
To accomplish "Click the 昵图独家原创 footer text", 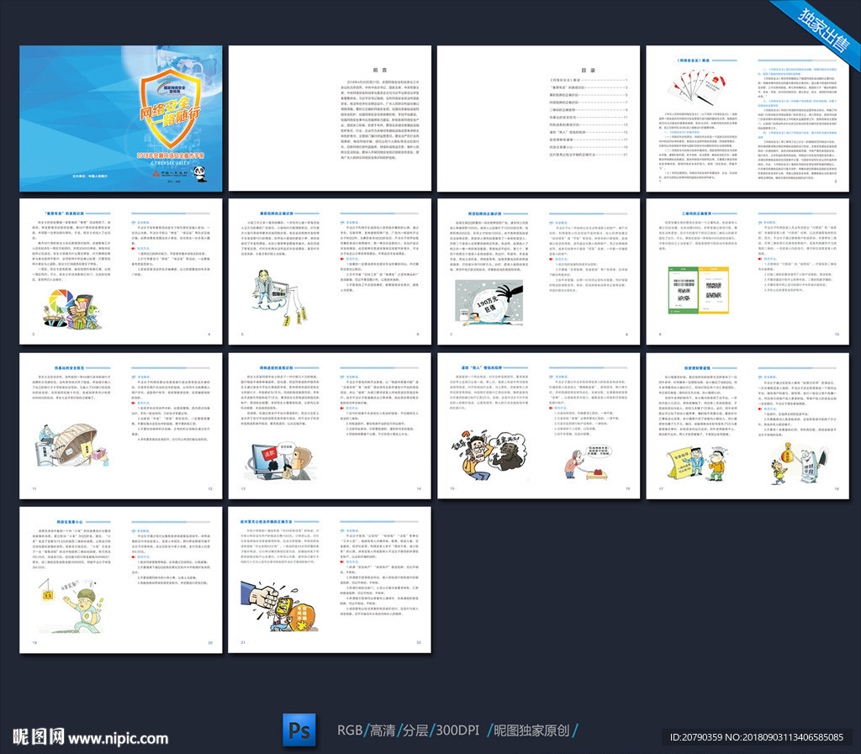I will pos(531,730).
